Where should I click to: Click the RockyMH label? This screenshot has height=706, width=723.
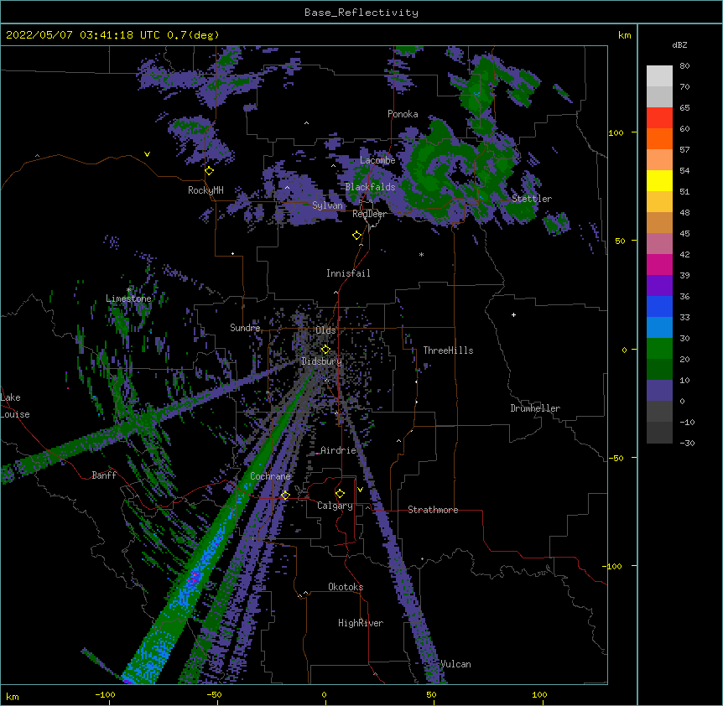(205, 190)
